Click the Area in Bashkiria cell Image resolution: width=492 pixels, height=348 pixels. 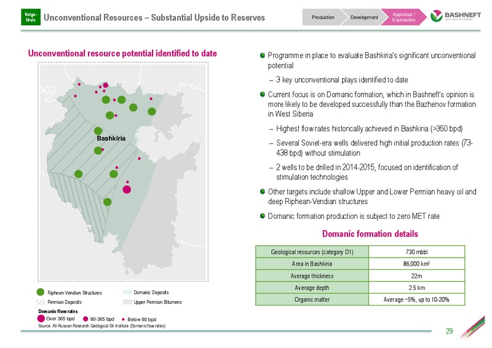click(x=312, y=264)
